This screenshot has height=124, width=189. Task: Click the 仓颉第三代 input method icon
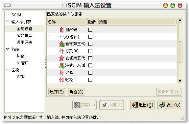click(62, 44)
